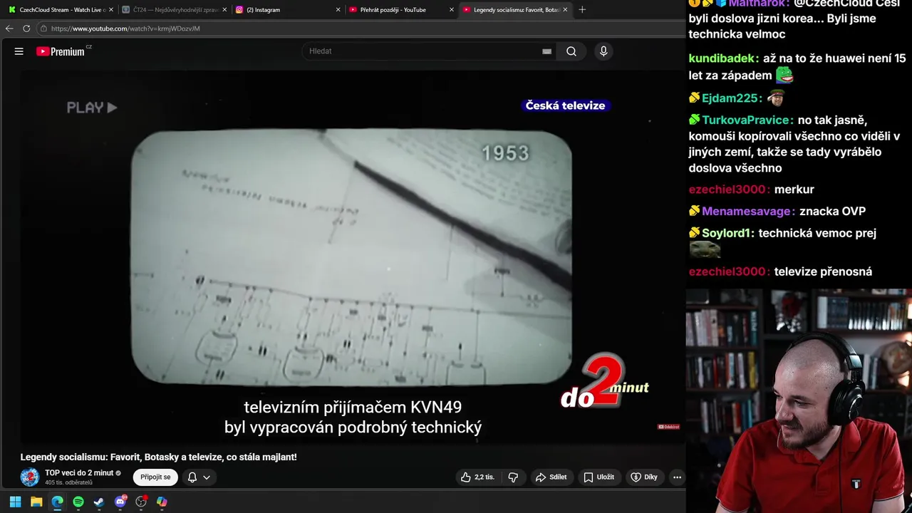Dislike the video with thumbs down

click(x=513, y=477)
